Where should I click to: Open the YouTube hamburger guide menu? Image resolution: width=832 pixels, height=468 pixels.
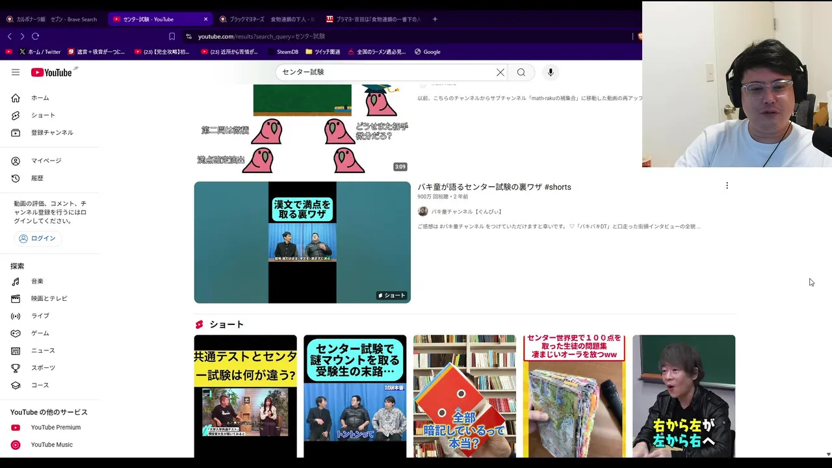(16, 72)
